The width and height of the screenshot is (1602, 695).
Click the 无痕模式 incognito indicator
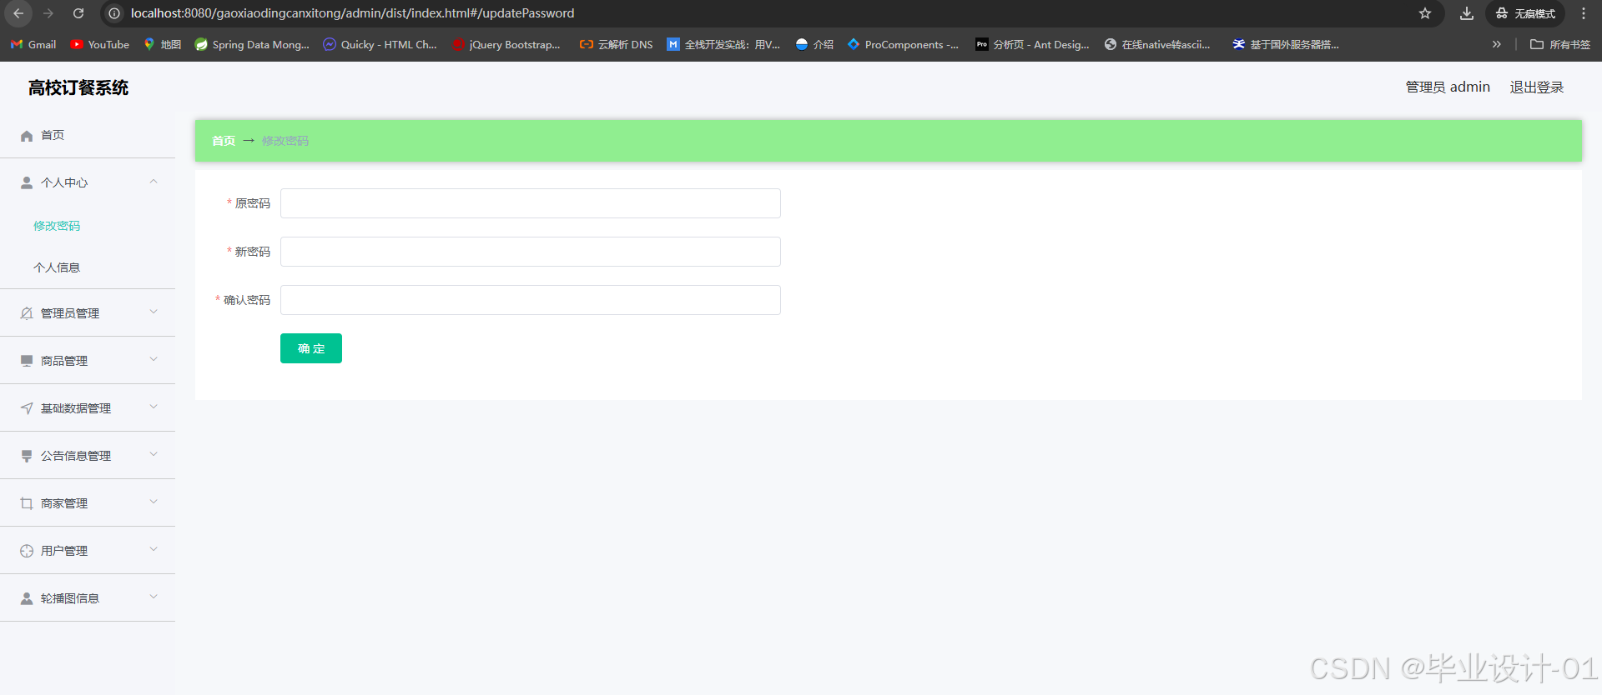click(1525, 13)
